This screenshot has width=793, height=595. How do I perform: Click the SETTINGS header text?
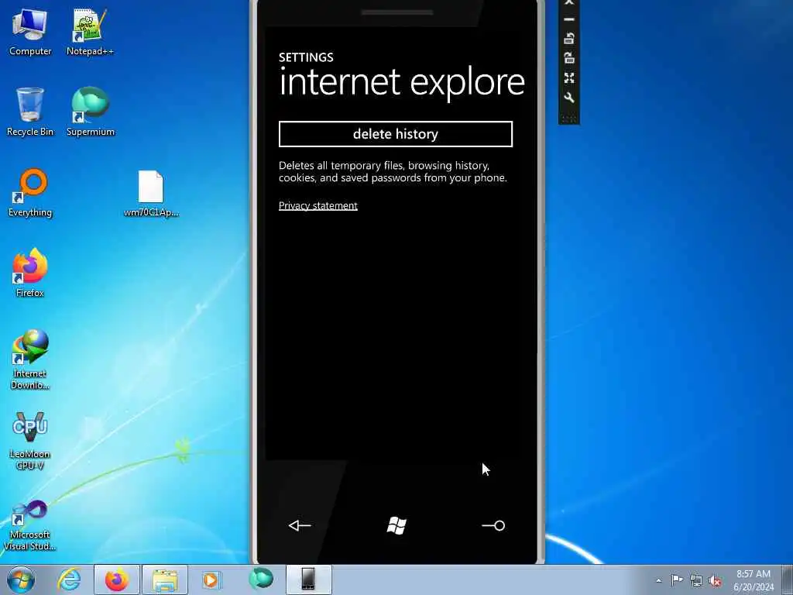point(306,57)
